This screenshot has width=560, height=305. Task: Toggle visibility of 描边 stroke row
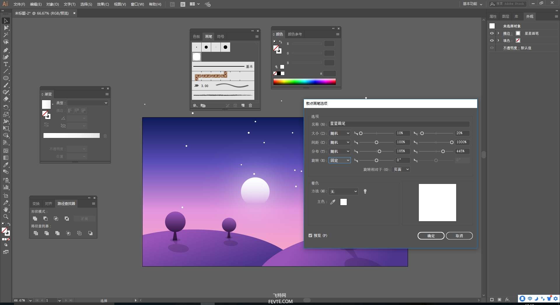(492, 33)
